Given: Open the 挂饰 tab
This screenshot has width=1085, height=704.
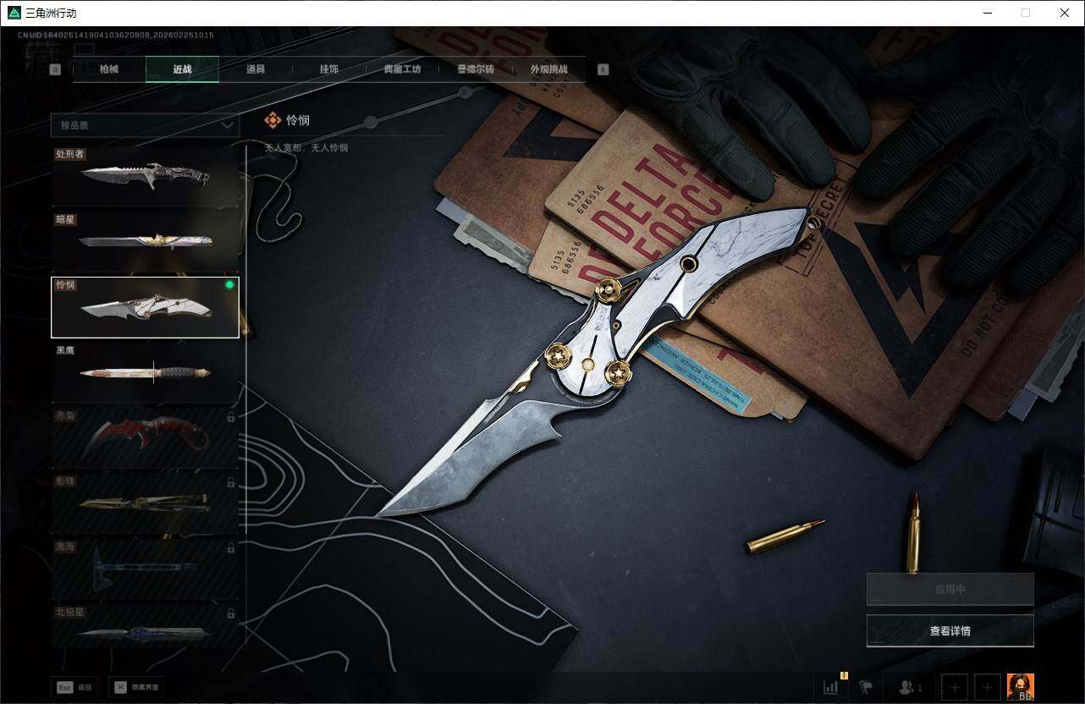Looking at the screenshot, I should pyautogui.click(x=328, y=69).
